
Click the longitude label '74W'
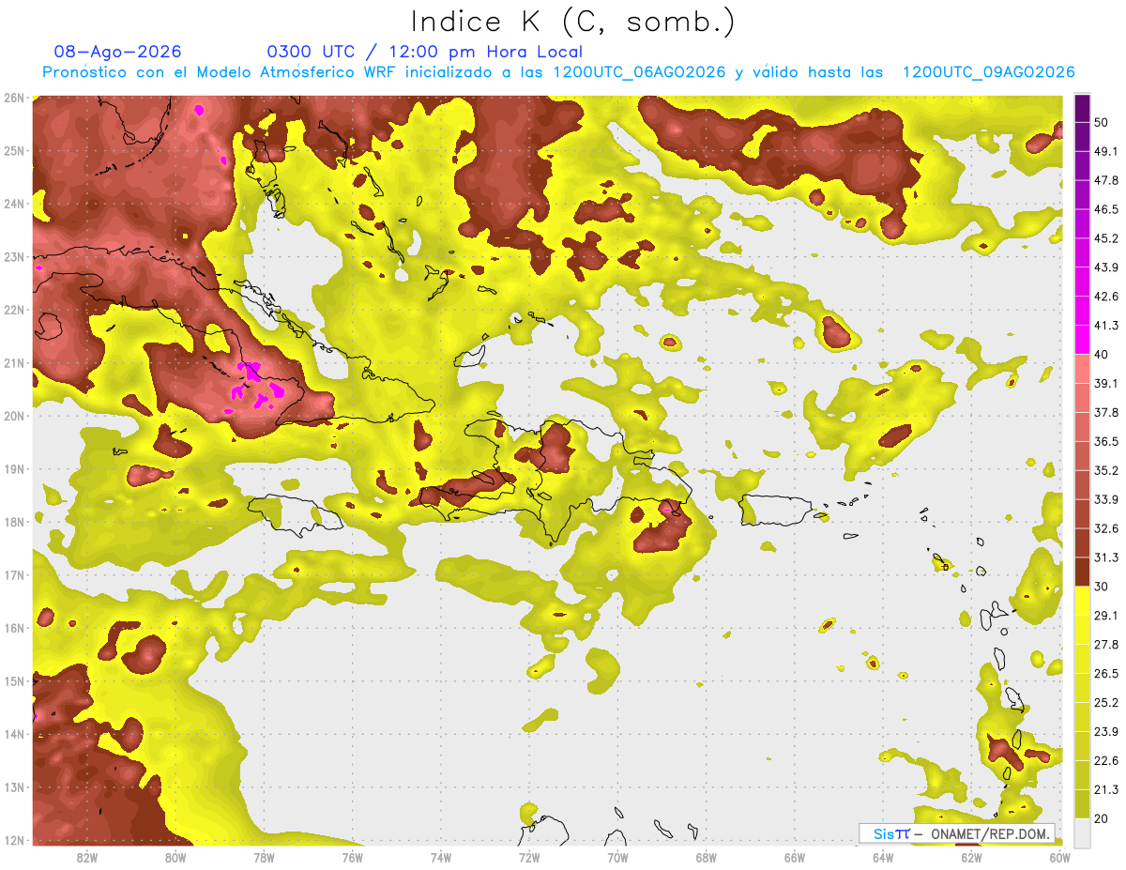[x=441, y=858]
